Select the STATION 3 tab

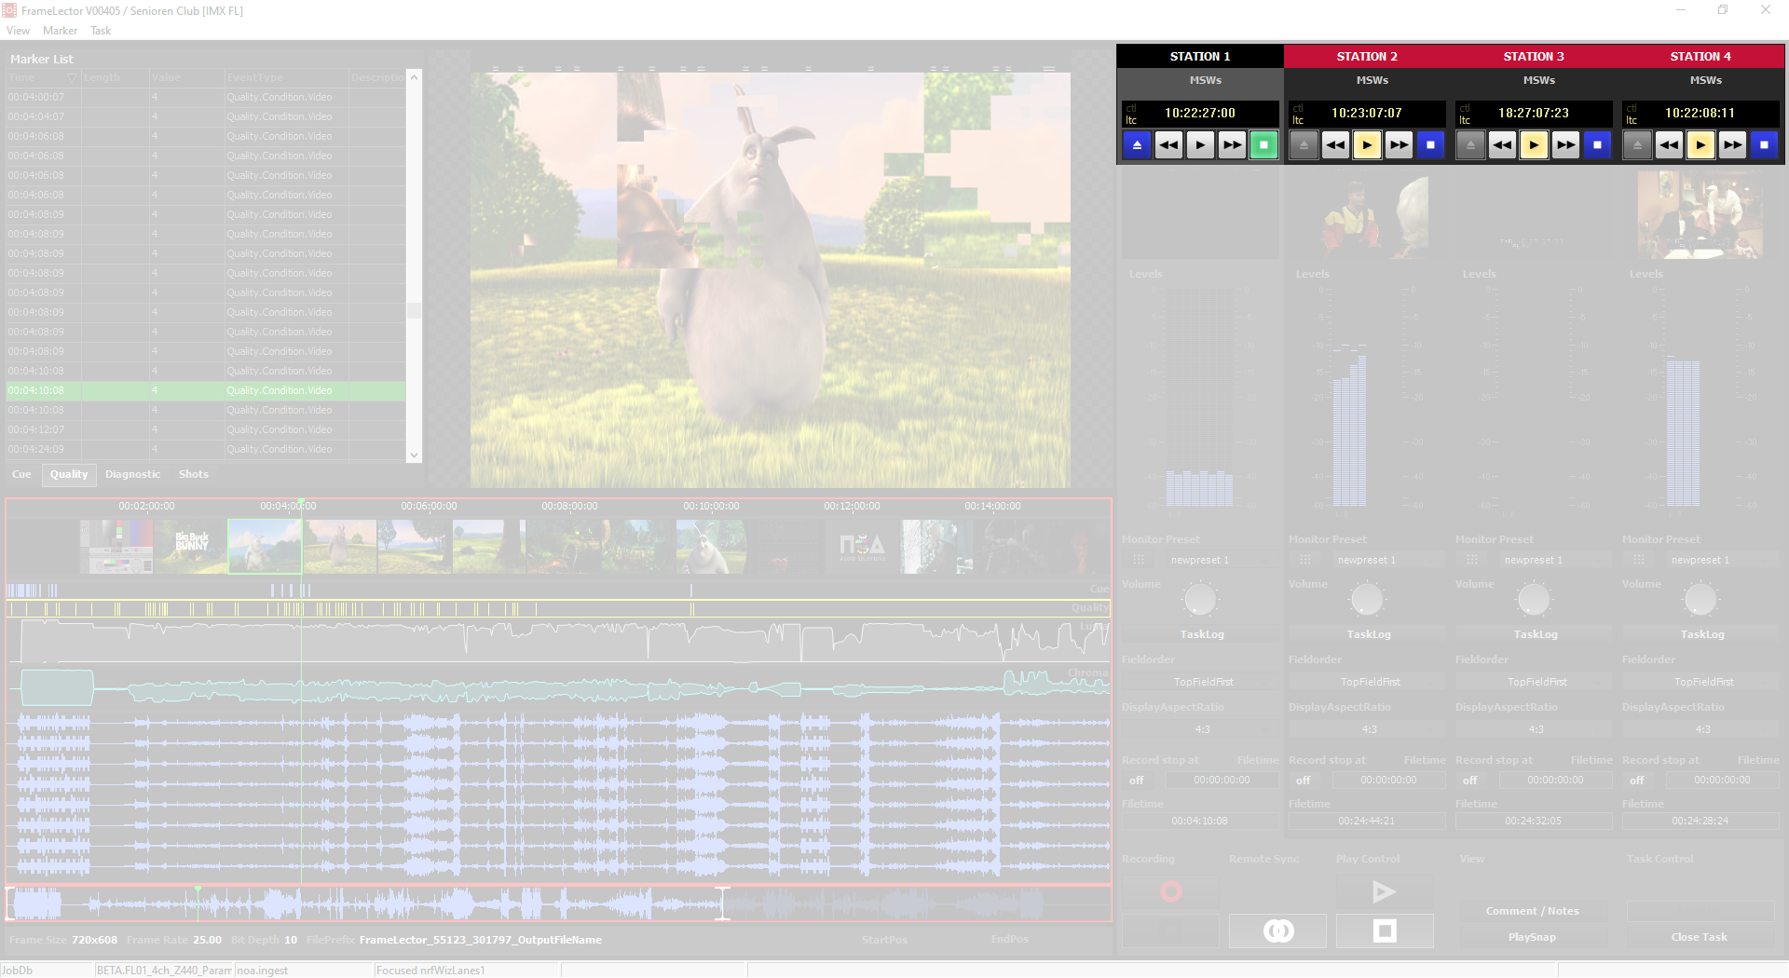click(x=1534, y=56)
